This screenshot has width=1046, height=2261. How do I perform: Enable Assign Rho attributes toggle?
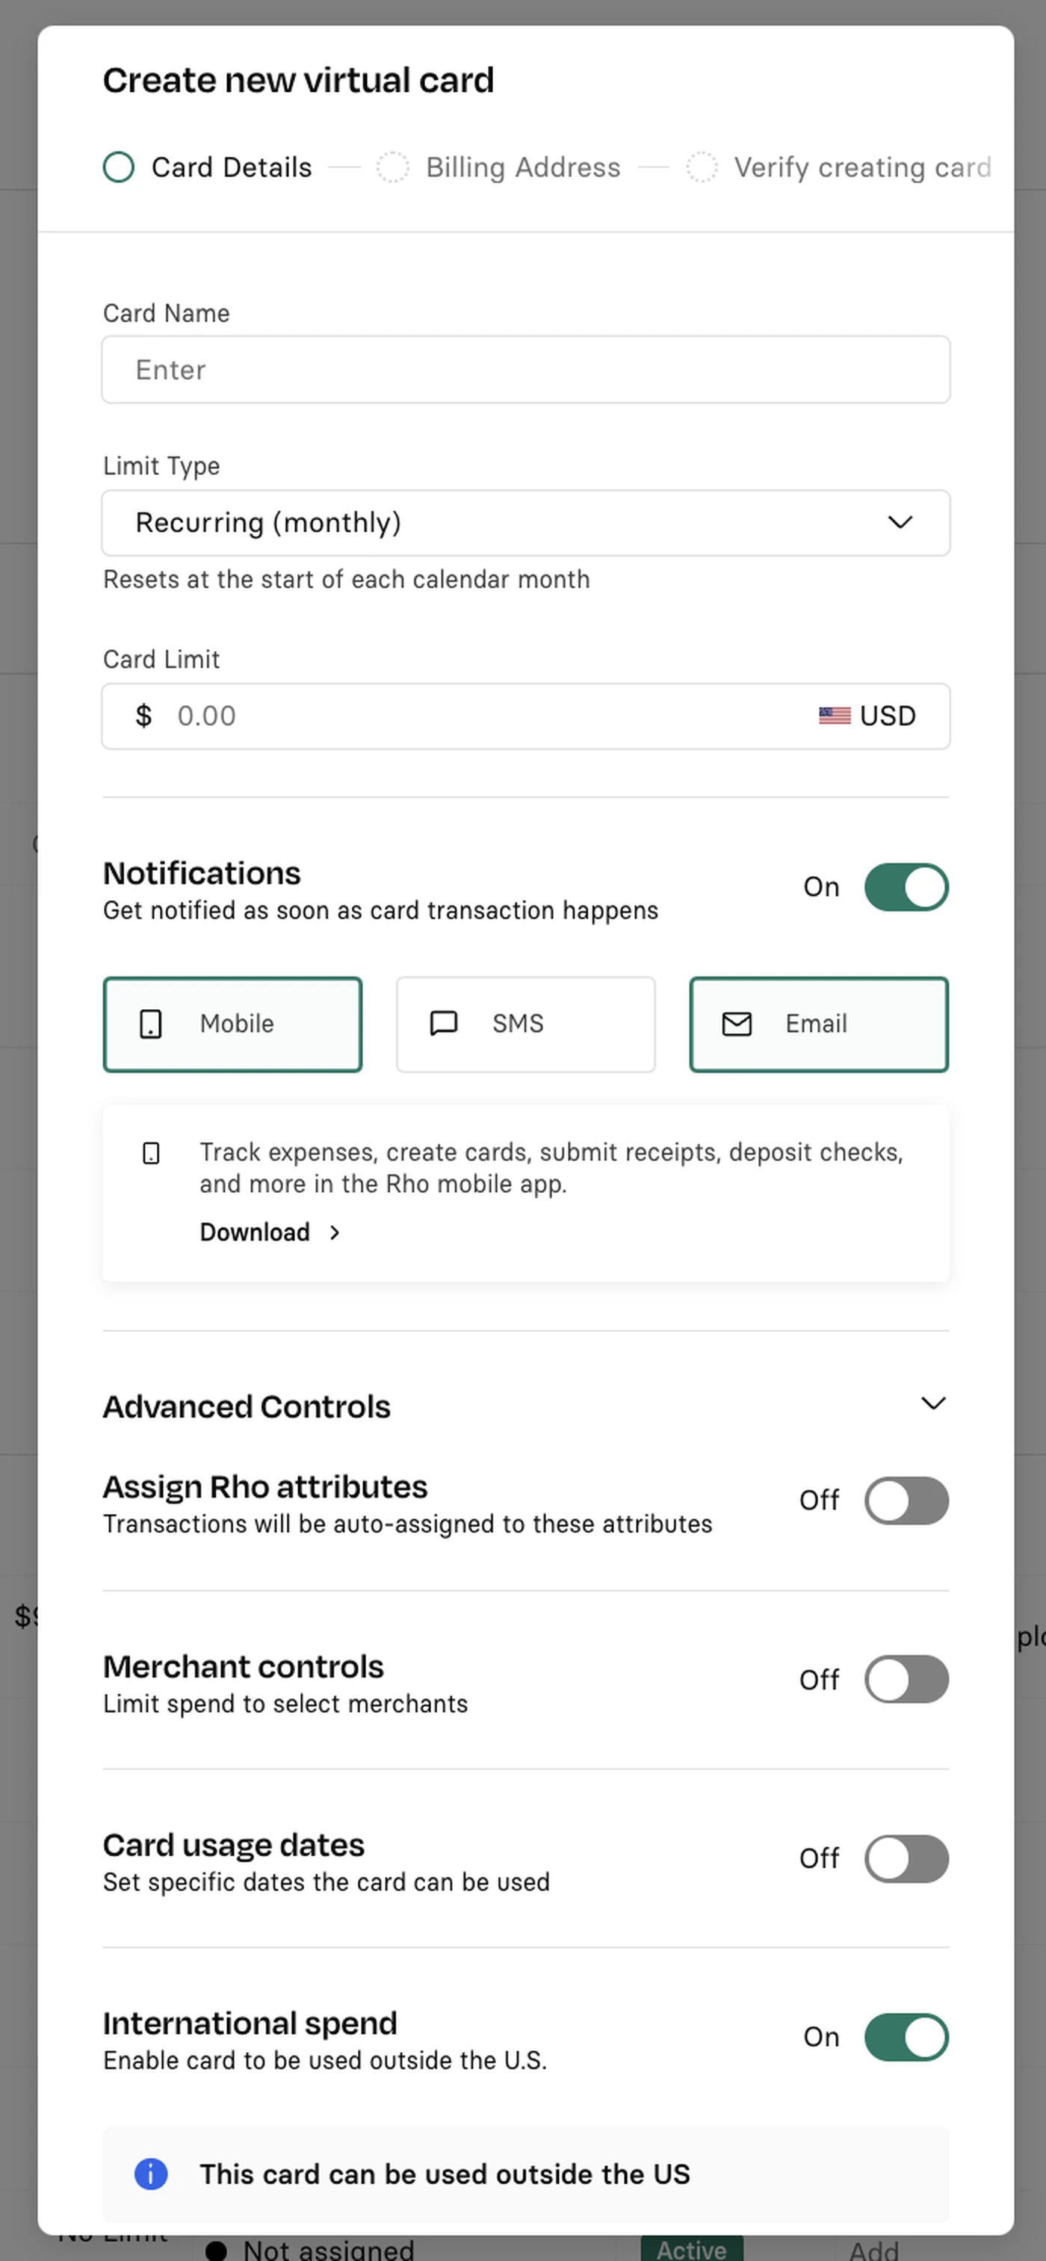coord(906,1500)
